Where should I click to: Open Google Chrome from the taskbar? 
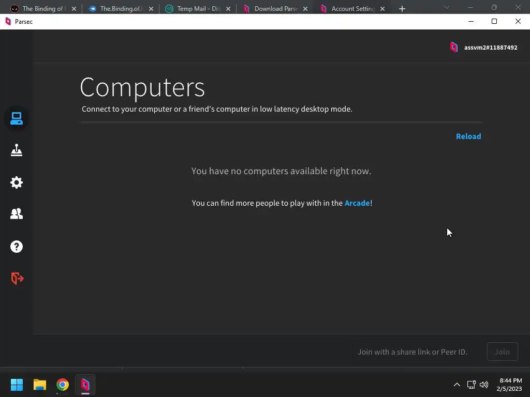[63, 385]
